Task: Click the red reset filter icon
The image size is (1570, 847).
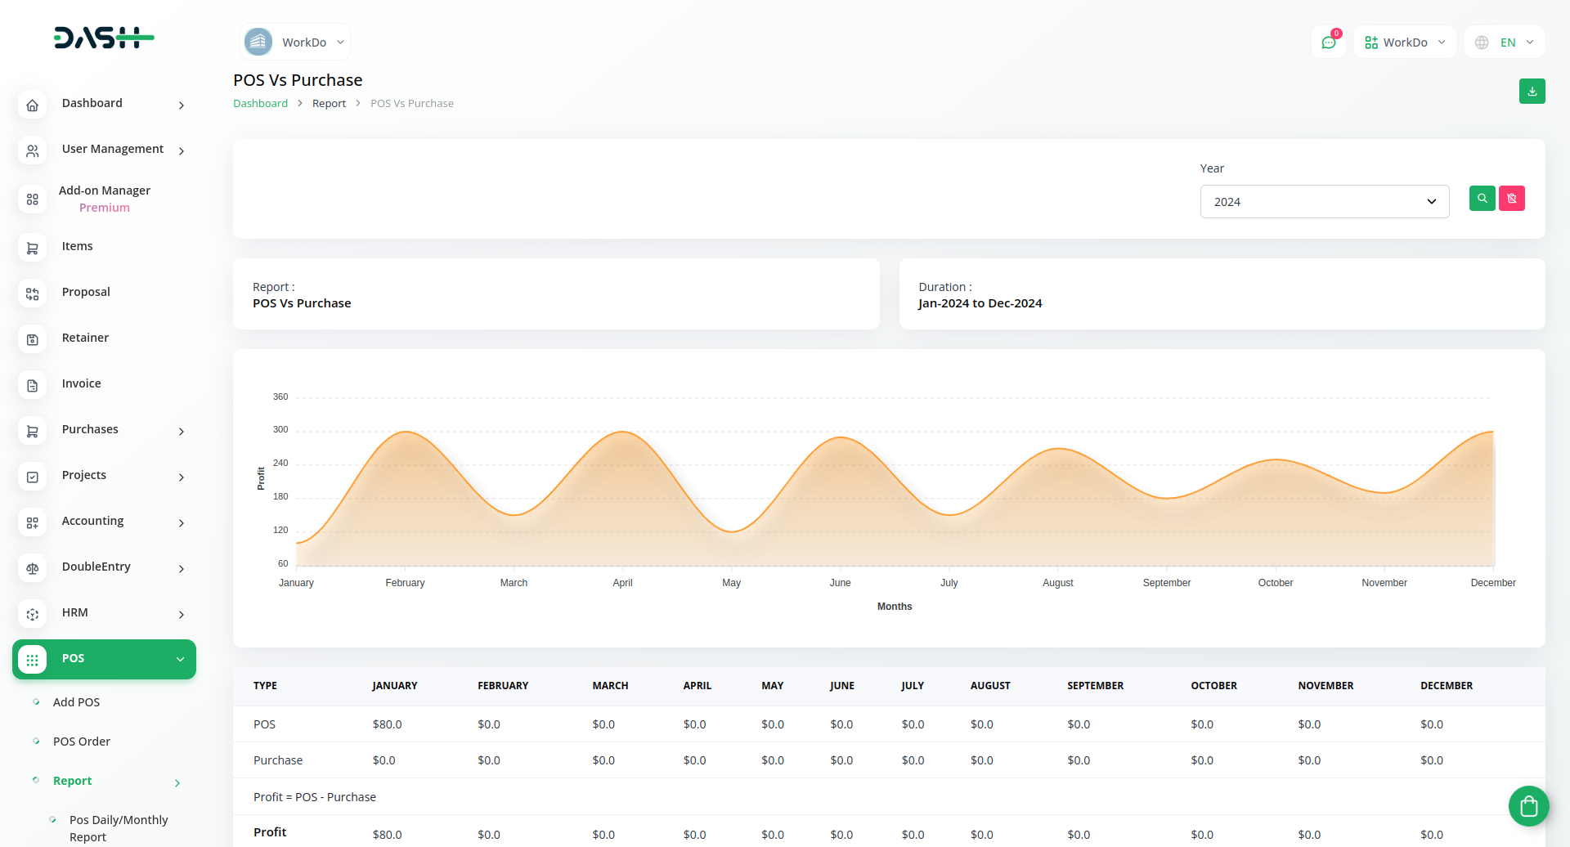Action: 1511,199
